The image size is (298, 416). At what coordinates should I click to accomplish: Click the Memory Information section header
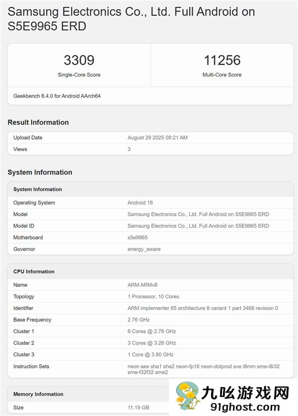(x=39, y=394)
